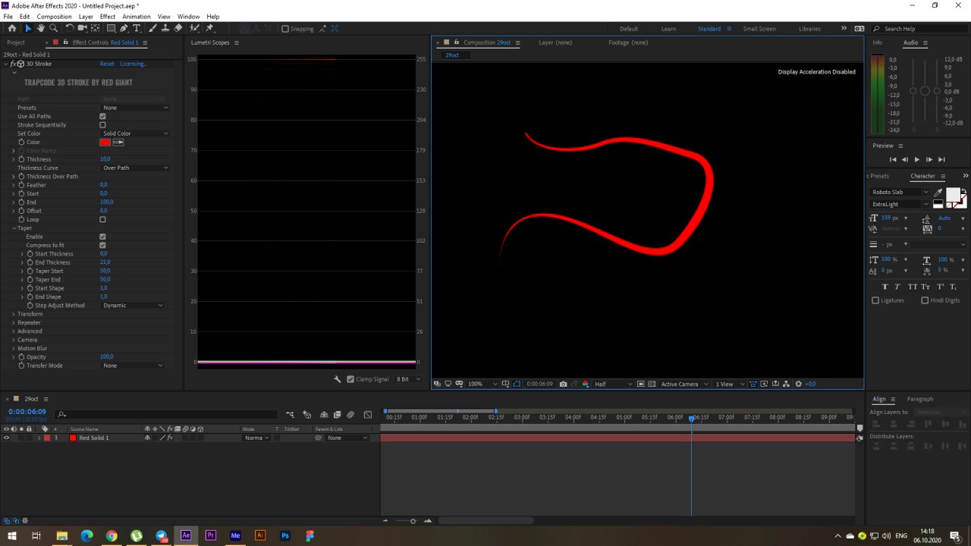
Task: Reset exposure in the composition viewer
Action: click(799, 384)
